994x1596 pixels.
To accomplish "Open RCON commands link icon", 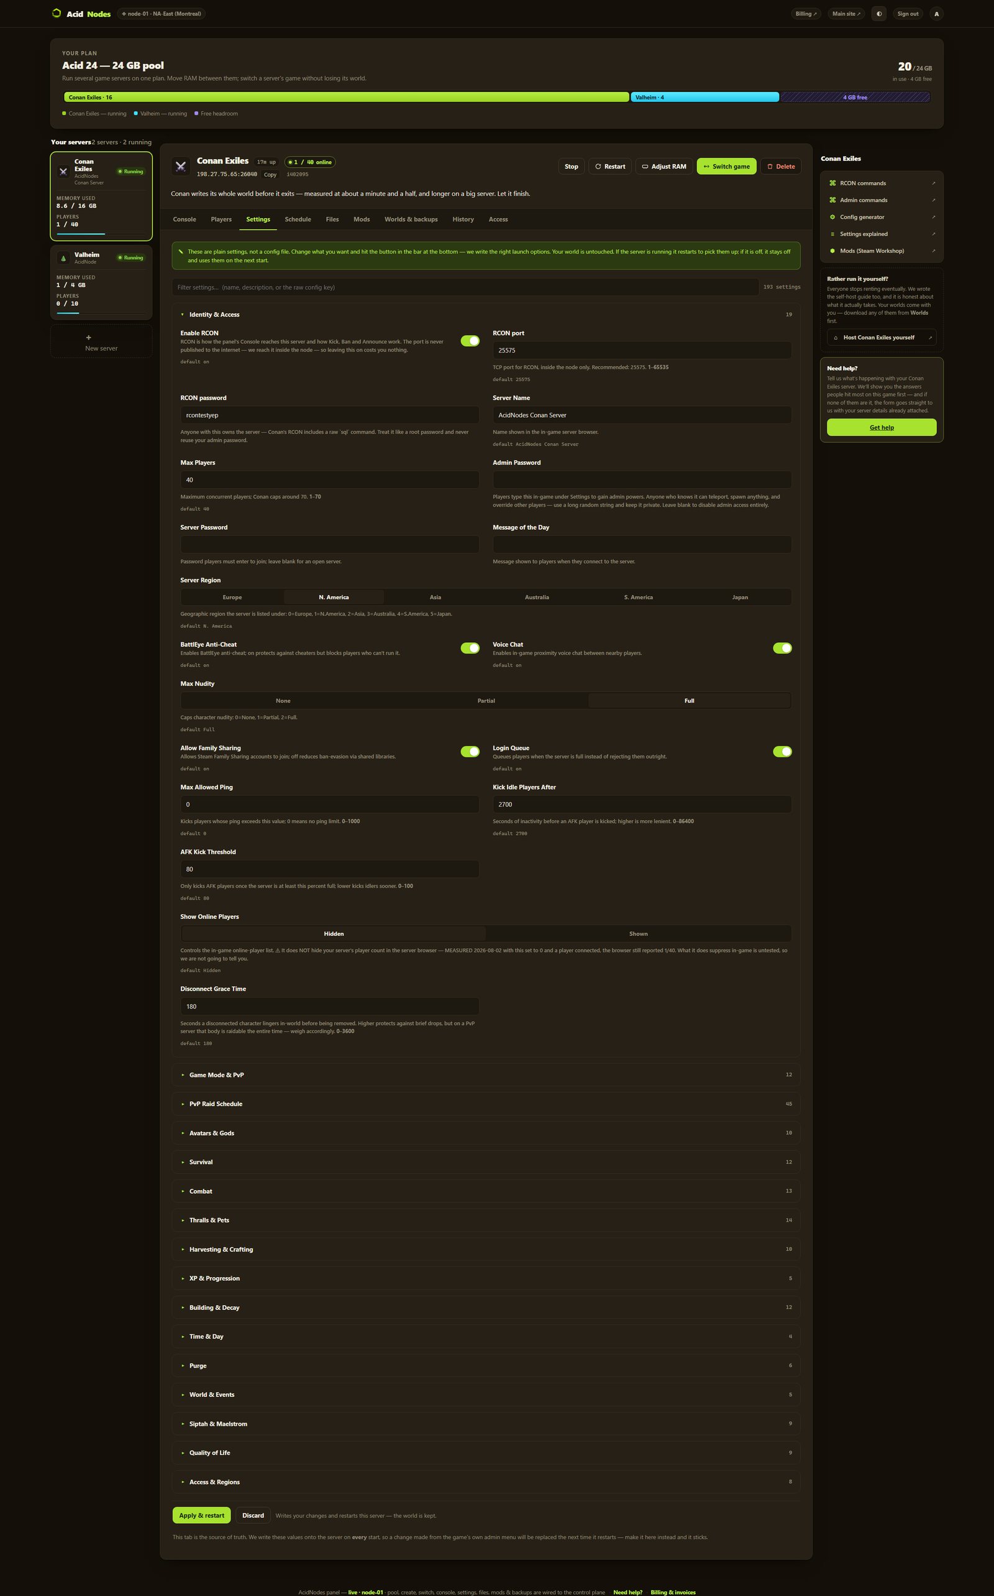I will coord(832,183).
